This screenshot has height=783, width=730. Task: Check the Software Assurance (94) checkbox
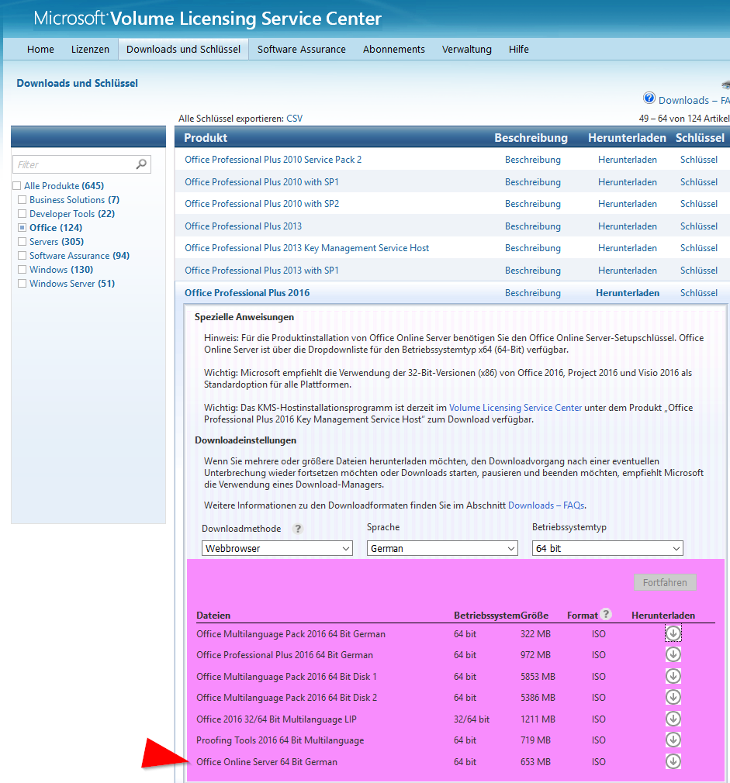22,256
